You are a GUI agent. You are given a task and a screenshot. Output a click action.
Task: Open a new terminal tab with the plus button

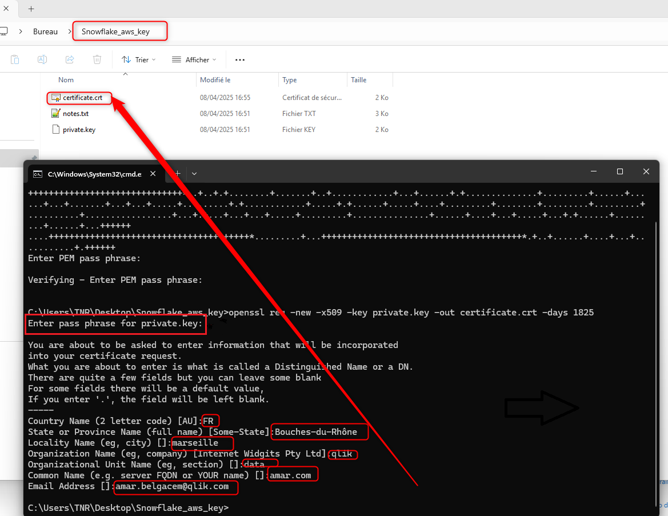point(177,173)
